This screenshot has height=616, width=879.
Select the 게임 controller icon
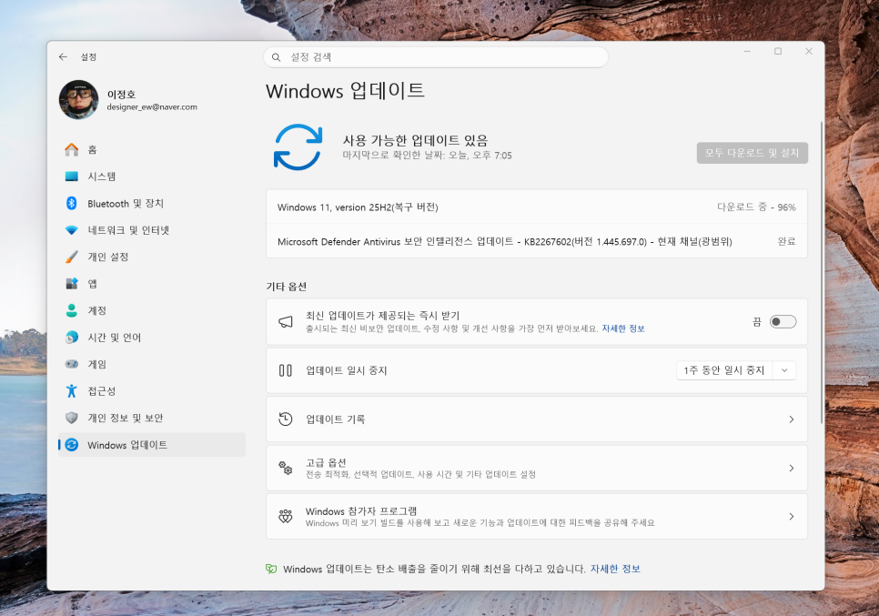point(72,364)
